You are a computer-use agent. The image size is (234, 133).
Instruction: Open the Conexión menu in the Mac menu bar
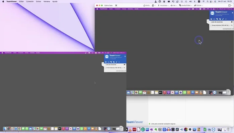click(30, 1)
